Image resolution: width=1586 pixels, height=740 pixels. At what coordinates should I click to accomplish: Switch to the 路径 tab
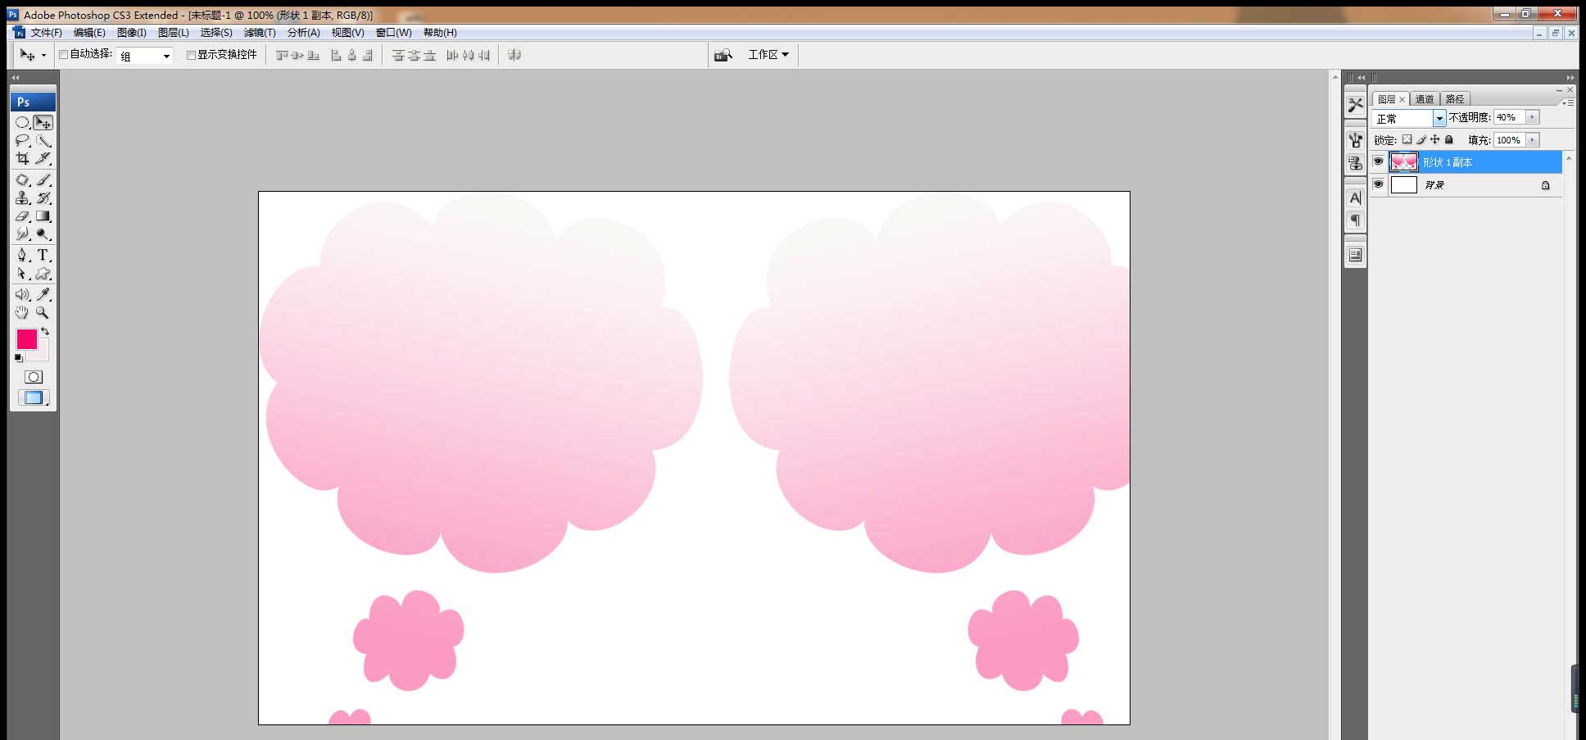[x=1455, y=99]
